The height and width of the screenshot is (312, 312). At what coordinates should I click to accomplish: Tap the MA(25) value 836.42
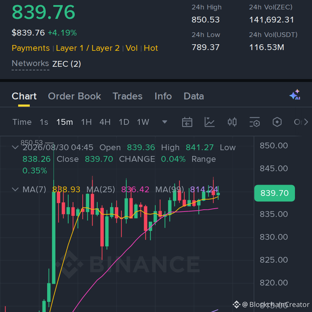click(x=135, y=190)
